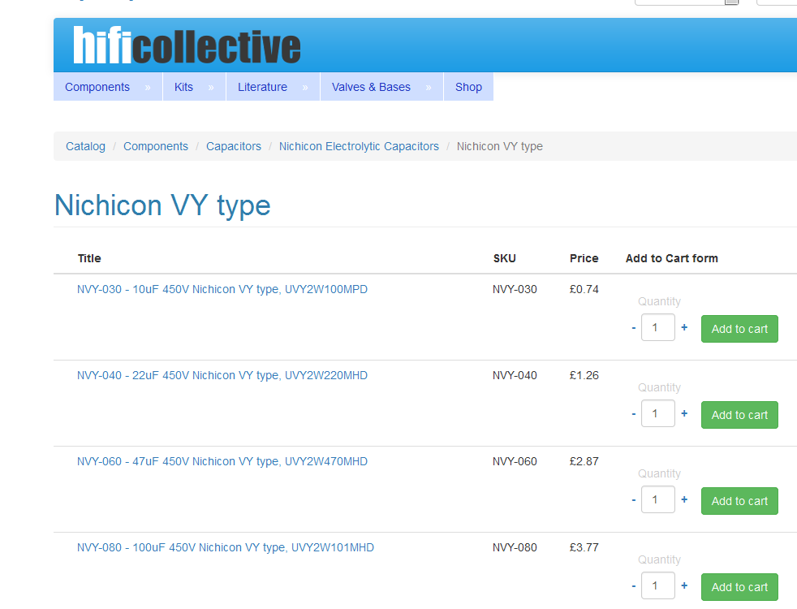Image resolution: width=797 pixels, height=609 pixels.
Task: Select the Nichicon VY type breadcrumb text
Action: (500, 146)
